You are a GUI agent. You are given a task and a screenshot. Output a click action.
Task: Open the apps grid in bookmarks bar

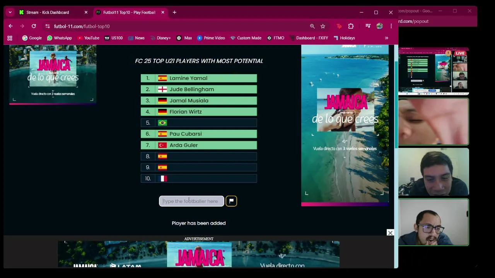click(x=10, y=38)
